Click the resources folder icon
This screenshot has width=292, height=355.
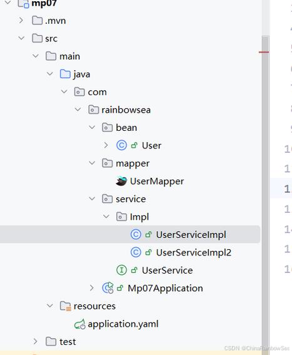66,306
